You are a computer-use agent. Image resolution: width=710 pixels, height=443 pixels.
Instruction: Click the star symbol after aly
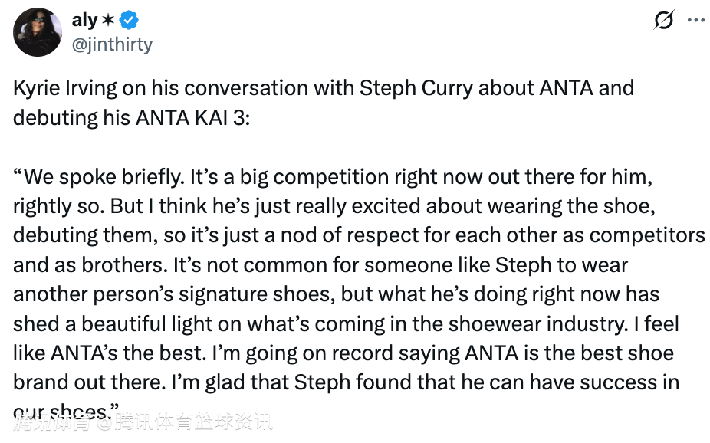110,21
